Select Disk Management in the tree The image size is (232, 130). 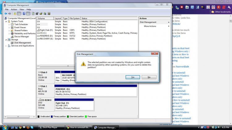click(23, 43)
